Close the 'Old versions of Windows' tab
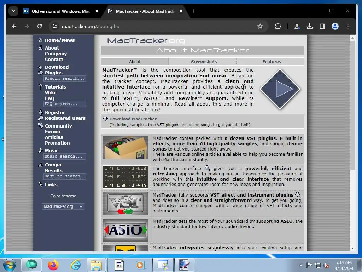 click(x=97, y=11)
